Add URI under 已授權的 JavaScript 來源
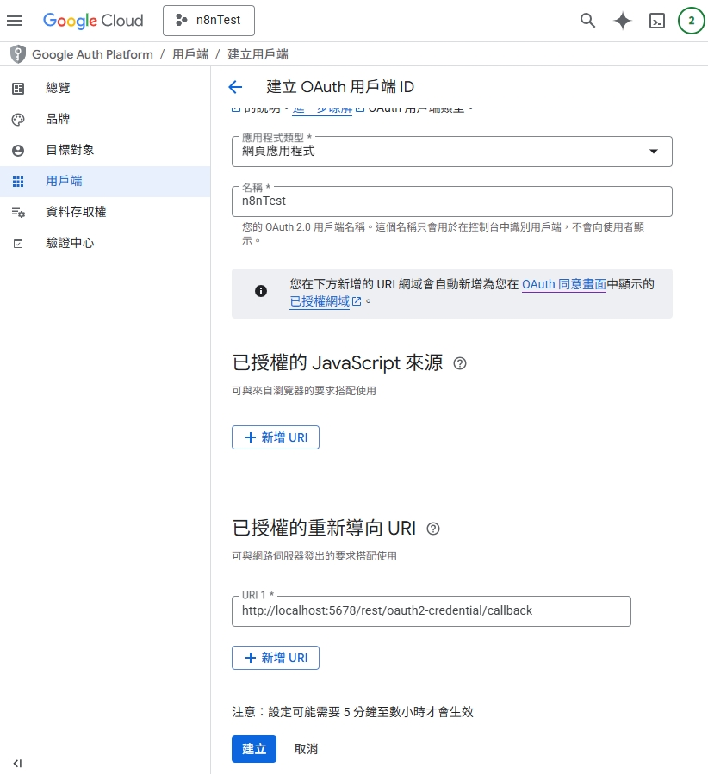Image resolution: width=708 pixels, height=774 pixels. (x=276, y=437)
